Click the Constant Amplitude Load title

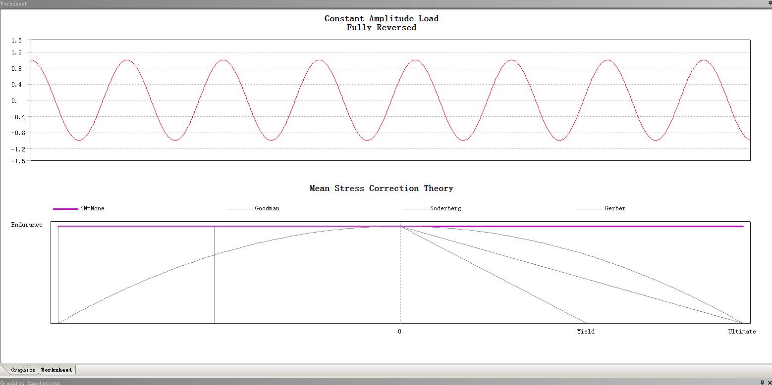pos(382,18)
